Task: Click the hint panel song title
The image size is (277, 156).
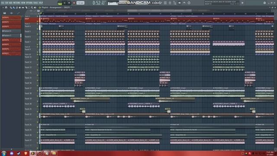Action: [x=220, y=2]
